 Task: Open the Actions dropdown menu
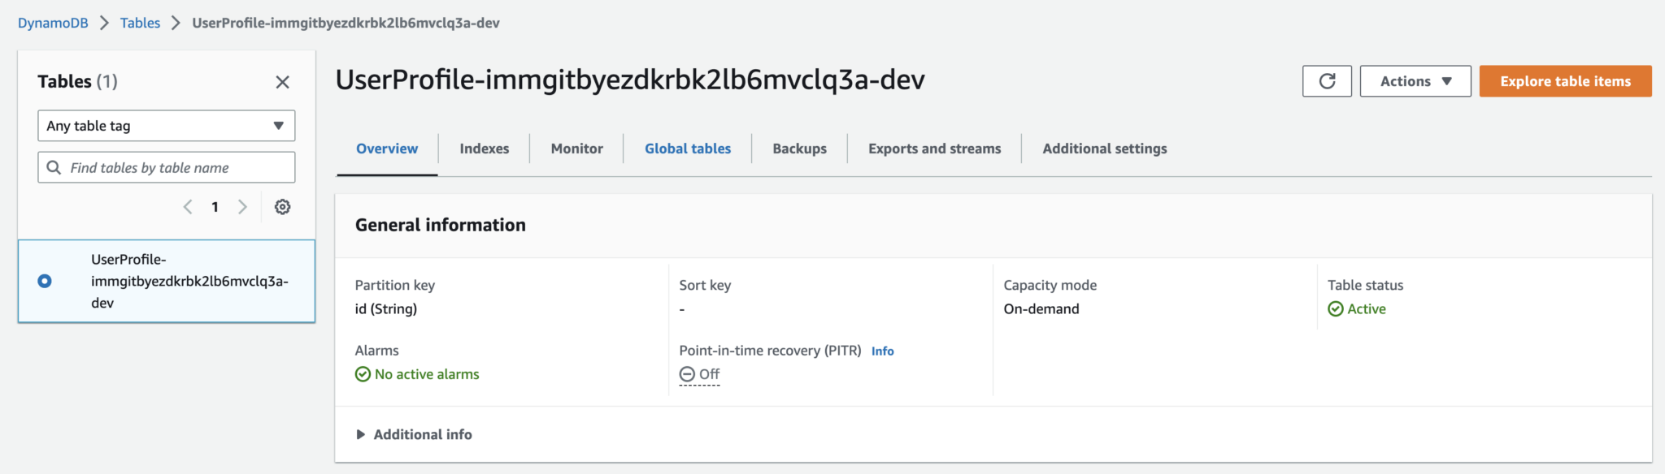pyautogui.click(x=1415, y=81)
